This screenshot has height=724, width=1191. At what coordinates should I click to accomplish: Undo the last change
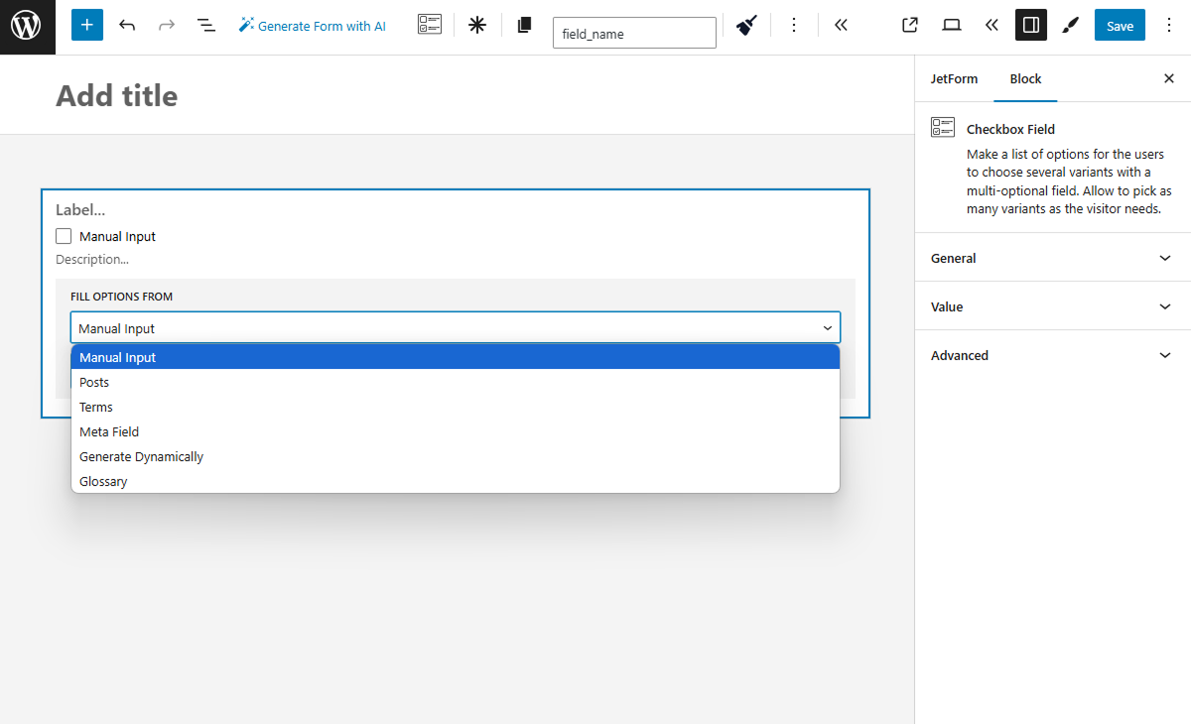[x=127, y=25]
